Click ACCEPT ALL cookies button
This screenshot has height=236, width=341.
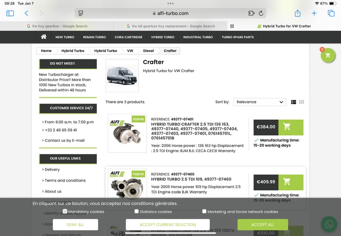[263, 224]
